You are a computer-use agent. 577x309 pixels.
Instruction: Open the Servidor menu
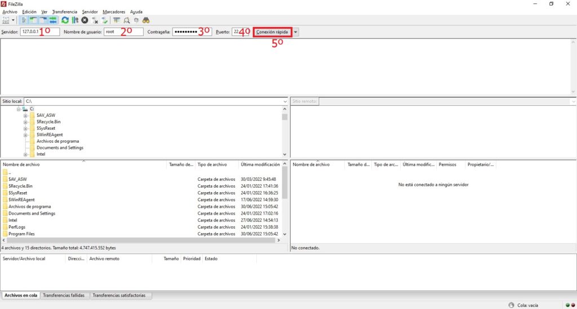click(x=90, y=12)
